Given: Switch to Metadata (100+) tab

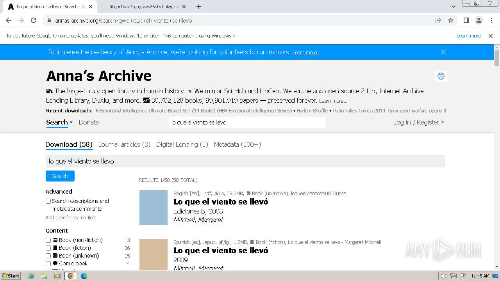Looking at the screenshot, I should [x=237, y=144].
